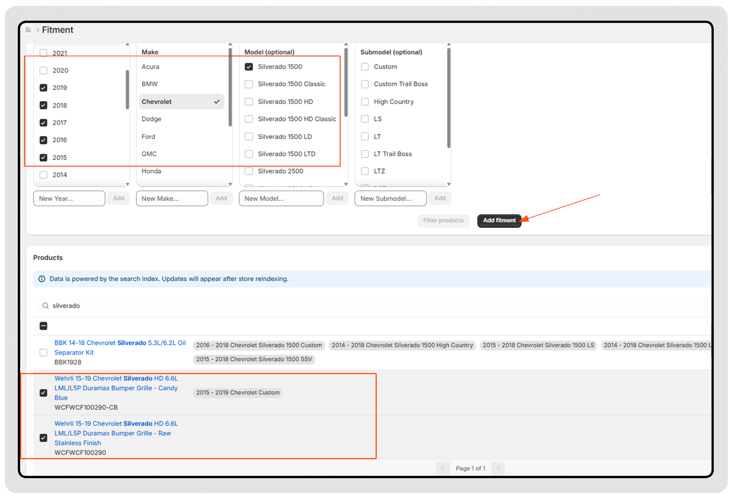Check the 2020 year checkbox

point(43,70)
